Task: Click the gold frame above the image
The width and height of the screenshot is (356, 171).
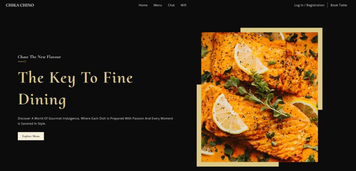Action: [x=281, y=30]
